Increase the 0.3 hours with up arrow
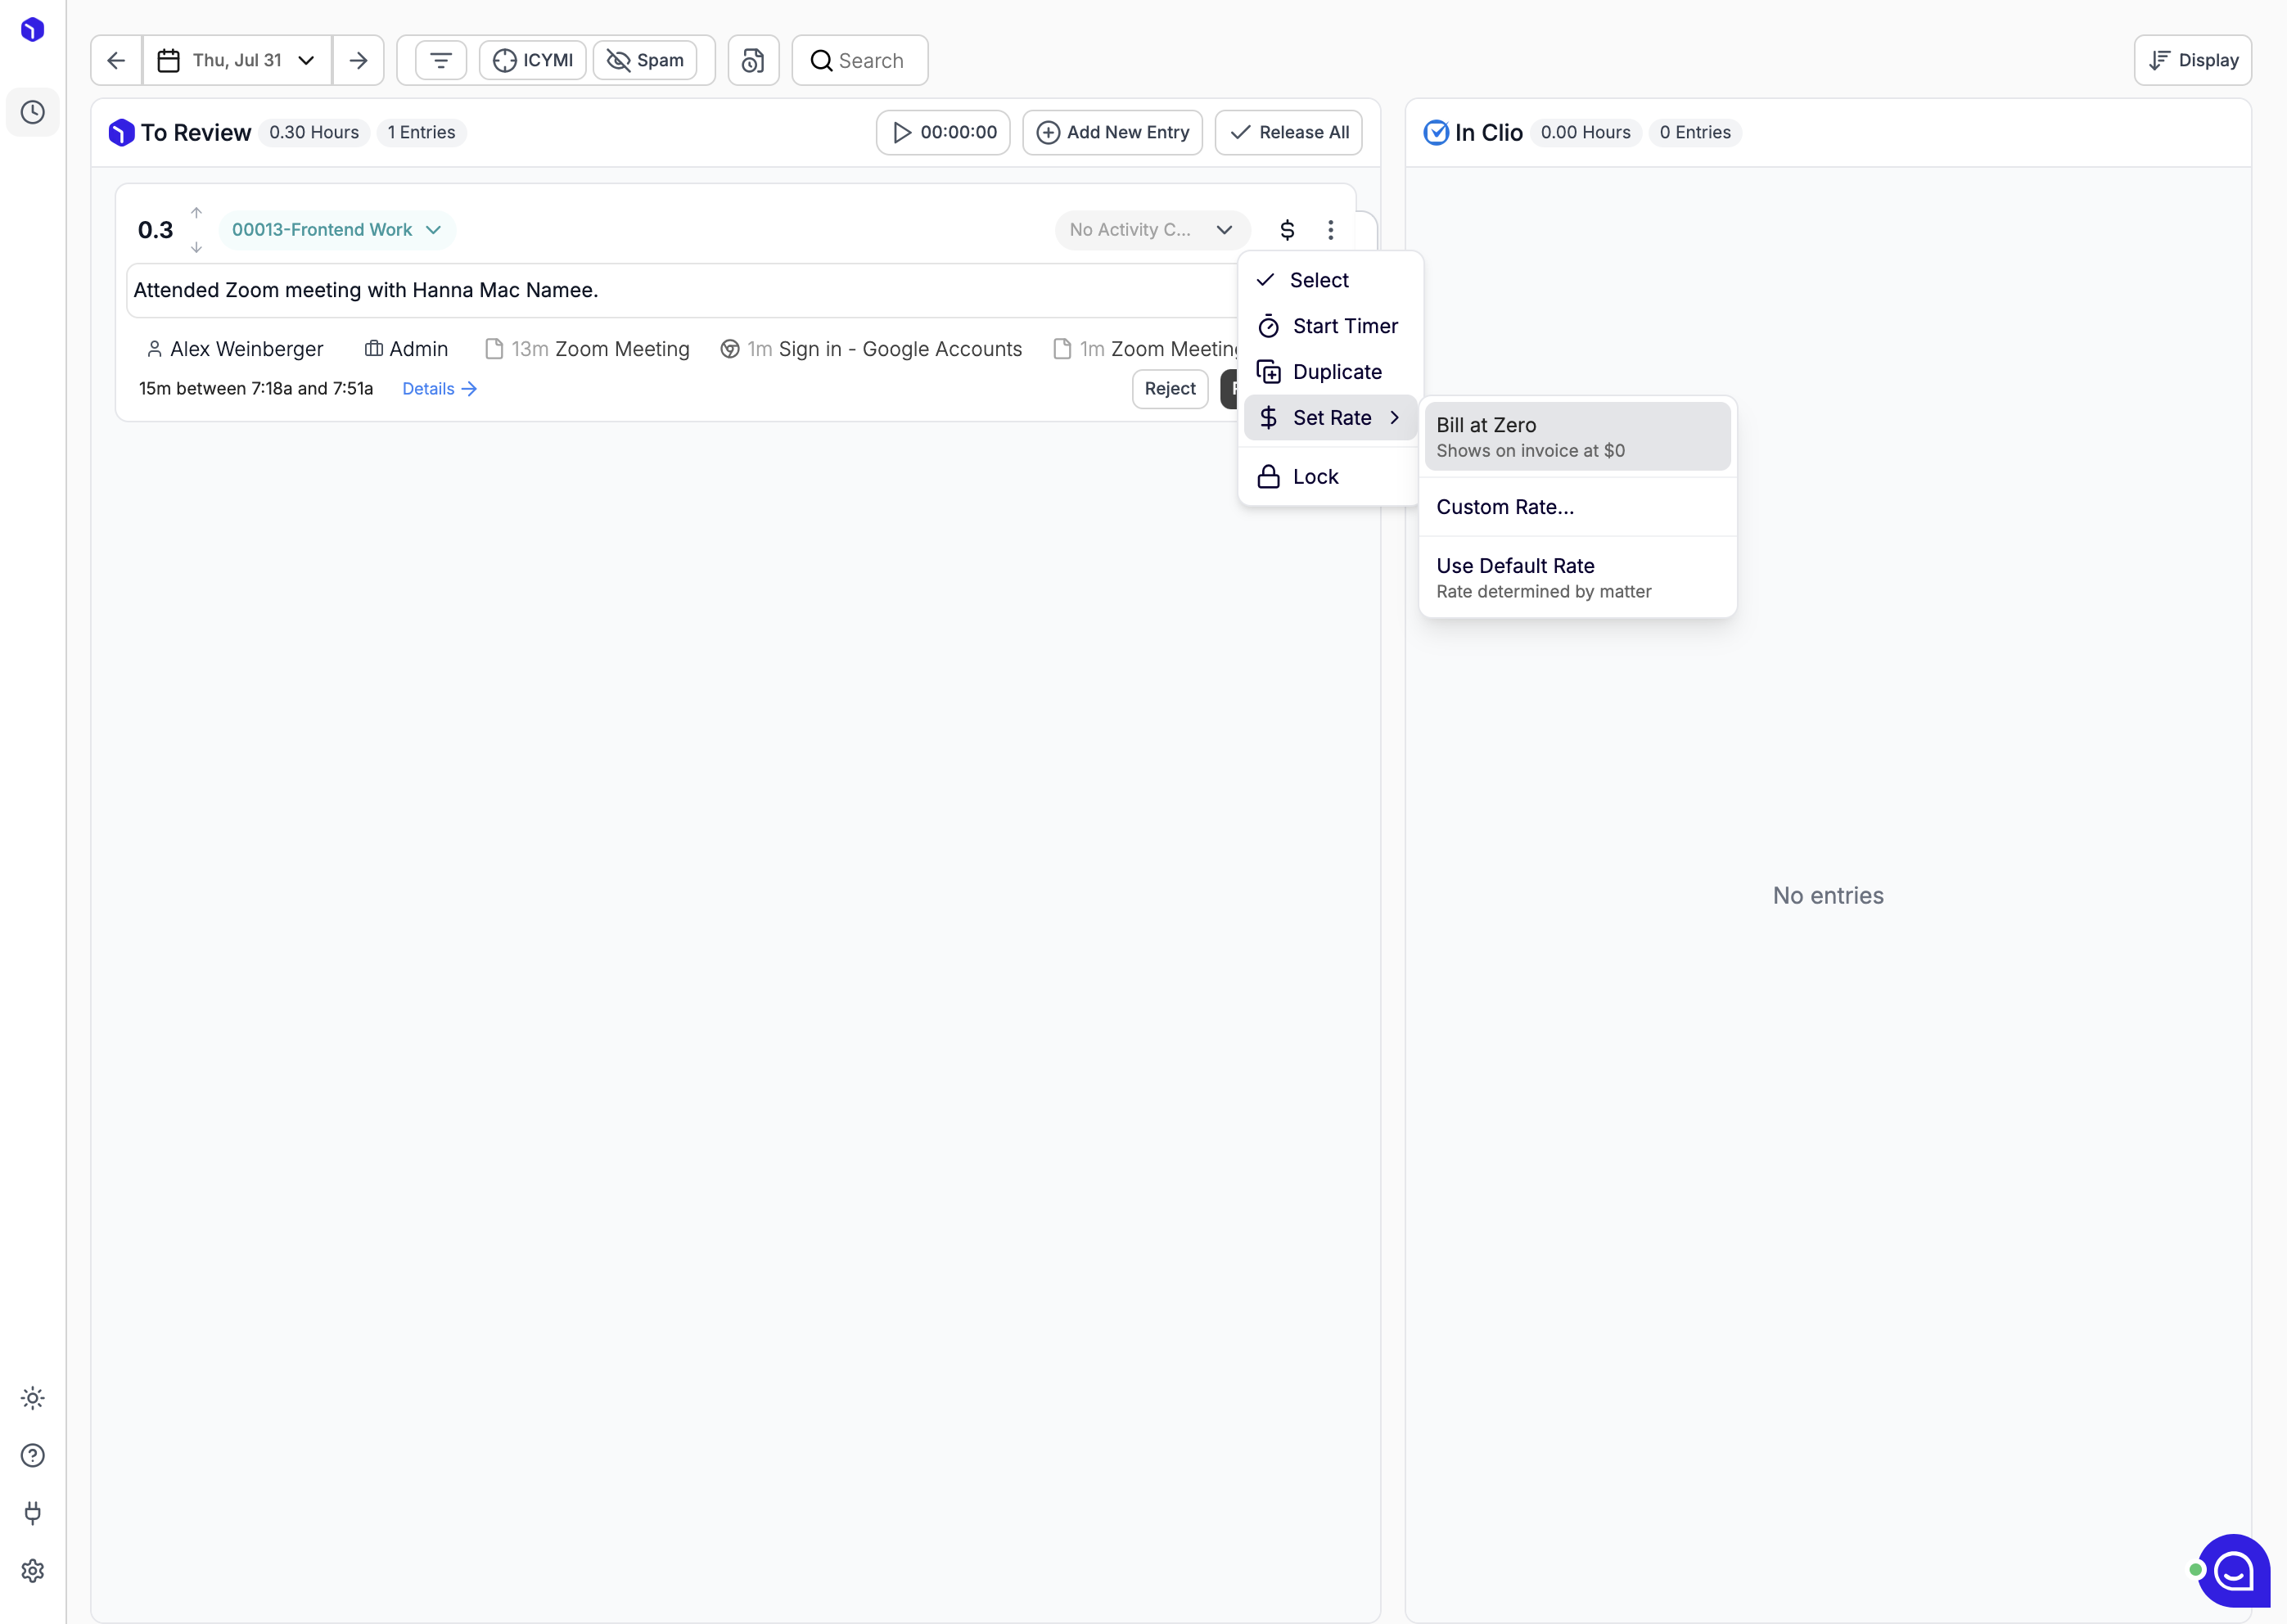2287x1624 pixels. 197,213
